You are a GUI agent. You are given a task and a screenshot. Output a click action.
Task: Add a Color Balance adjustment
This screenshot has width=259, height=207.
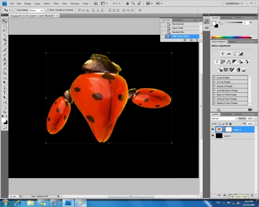(x=229, y=62)
